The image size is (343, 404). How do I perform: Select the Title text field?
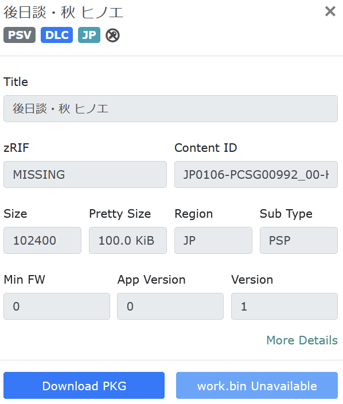(170, 108)
